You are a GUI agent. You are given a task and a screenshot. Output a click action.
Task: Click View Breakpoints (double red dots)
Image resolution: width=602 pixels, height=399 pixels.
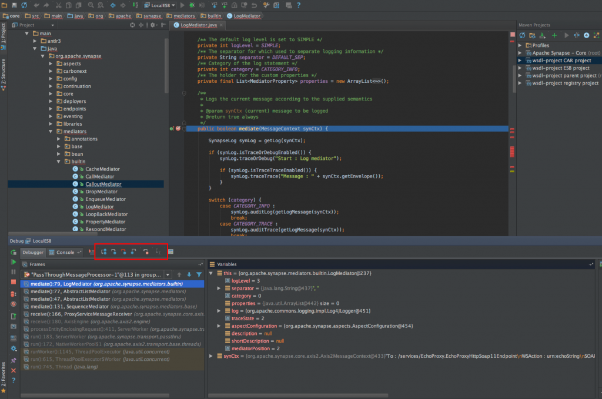(x=14, y=294)
